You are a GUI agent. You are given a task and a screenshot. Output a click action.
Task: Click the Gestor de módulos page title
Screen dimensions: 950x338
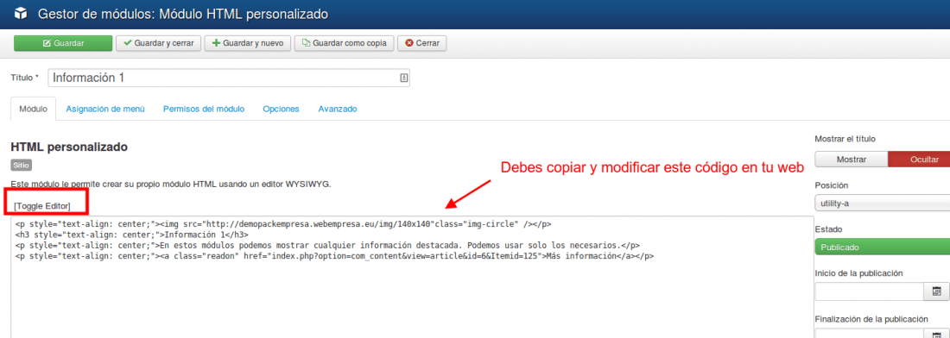tap(183, 13)
